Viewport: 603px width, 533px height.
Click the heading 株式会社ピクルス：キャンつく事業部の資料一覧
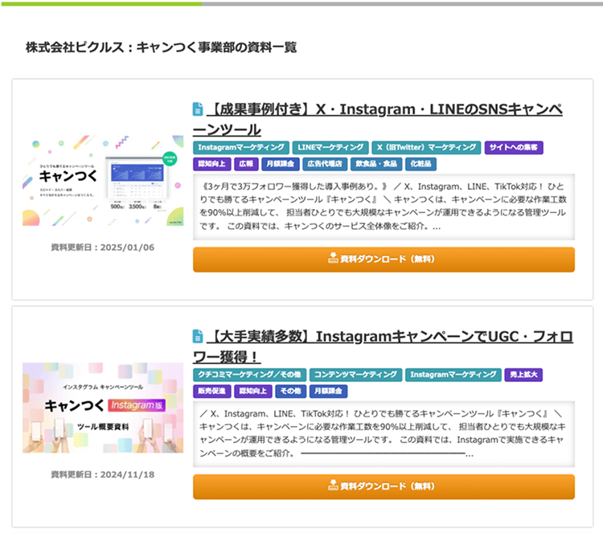point(161,47)
